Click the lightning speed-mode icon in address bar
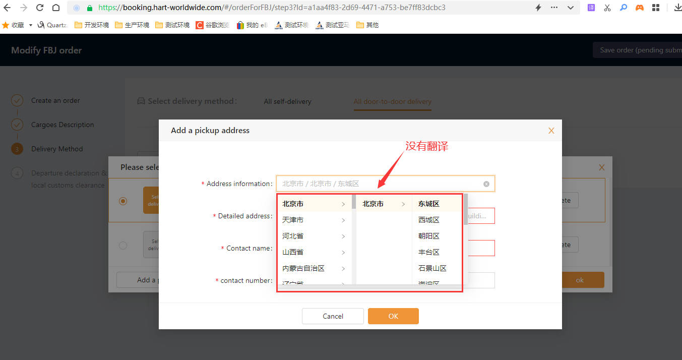The width and height of the screenshot is (682, 360). tap(538, 8)
